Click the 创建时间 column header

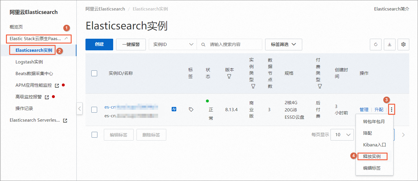341,73
